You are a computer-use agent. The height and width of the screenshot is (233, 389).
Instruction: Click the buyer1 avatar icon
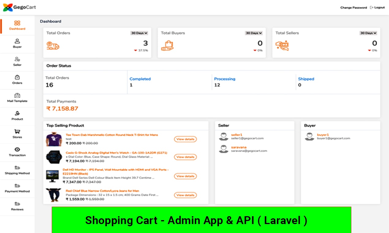tap(309, 136)
